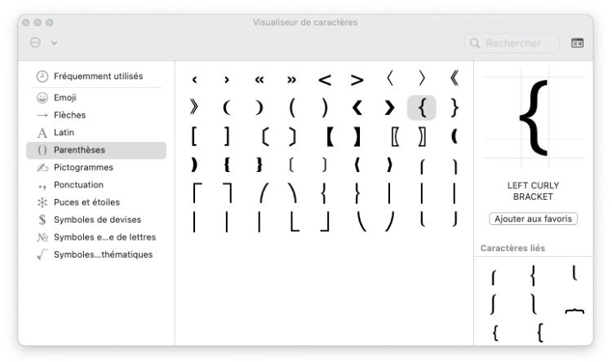Screen dimensions: 612x362
Task: Click the large left curly bracket preview
Action: (x=534, y=117)
